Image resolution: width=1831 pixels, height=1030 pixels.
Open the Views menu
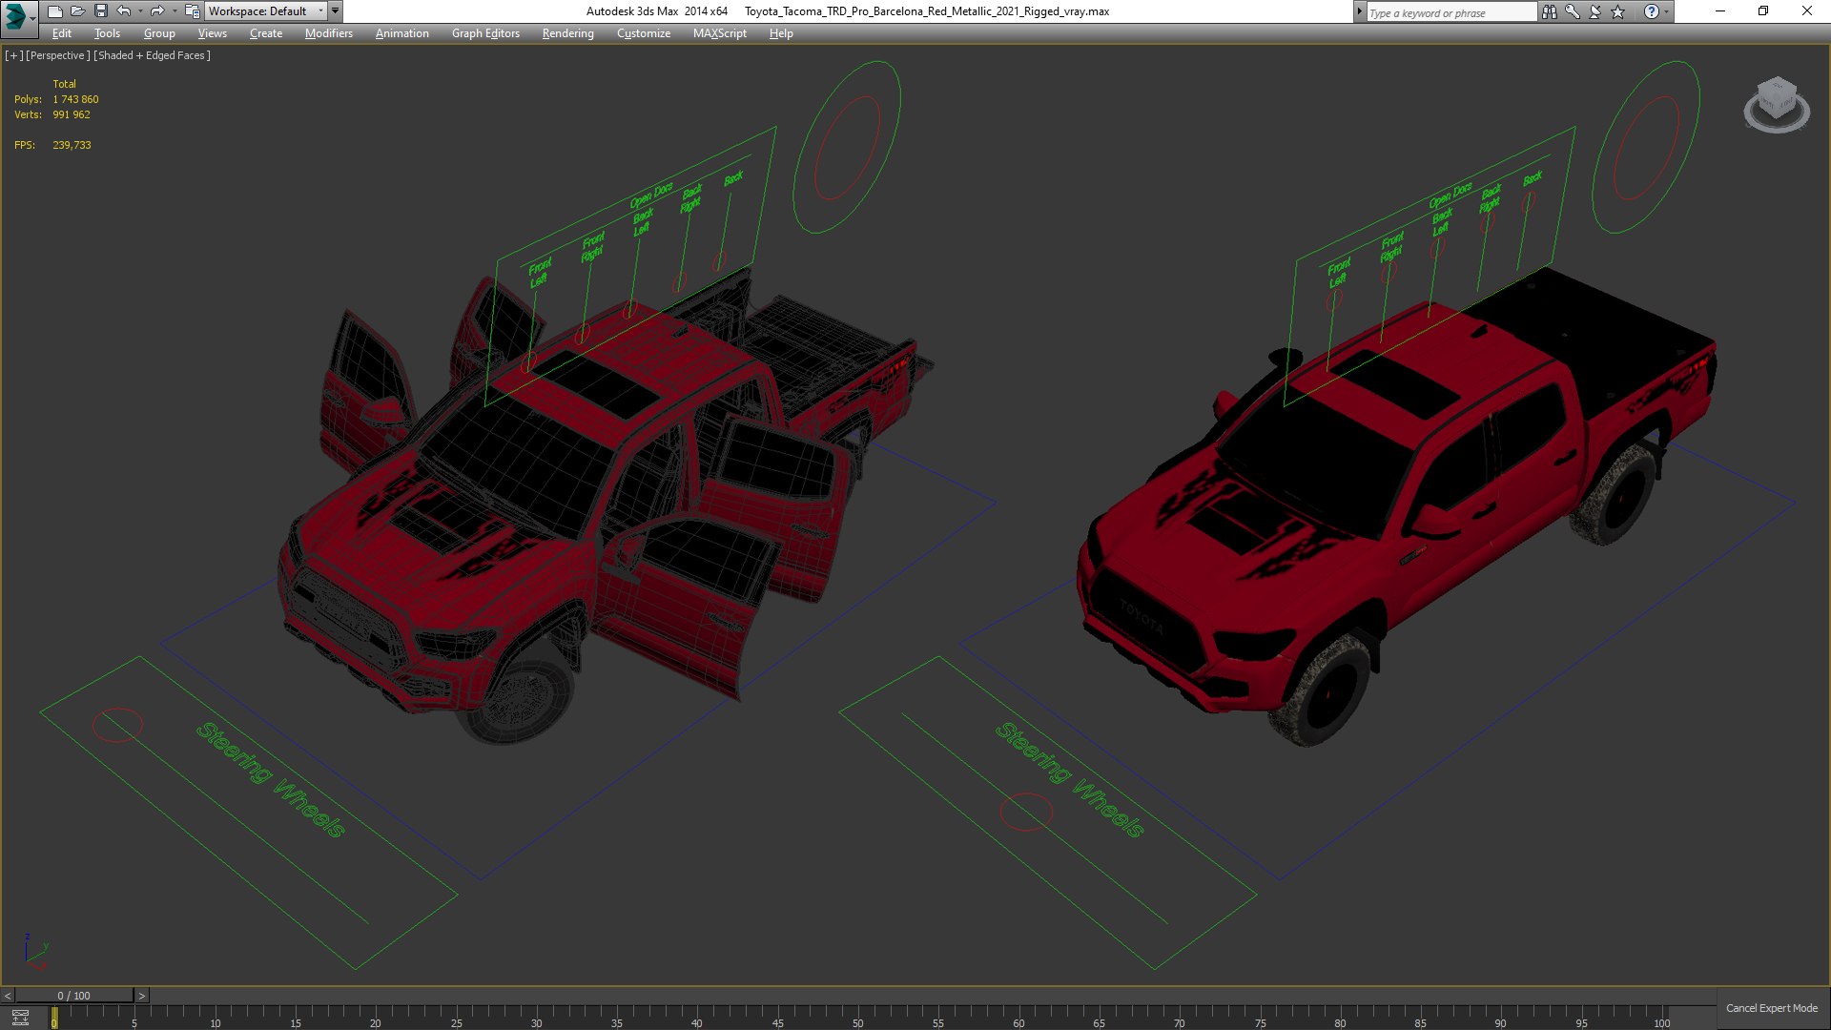212,33
